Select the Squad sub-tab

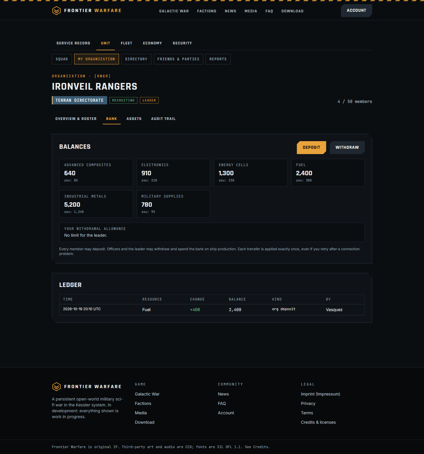click(62, 59)
